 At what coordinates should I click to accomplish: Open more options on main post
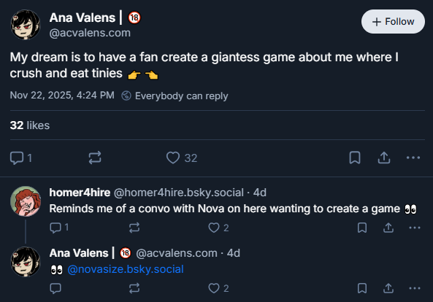pyautogui.click(x=413, y=158)
